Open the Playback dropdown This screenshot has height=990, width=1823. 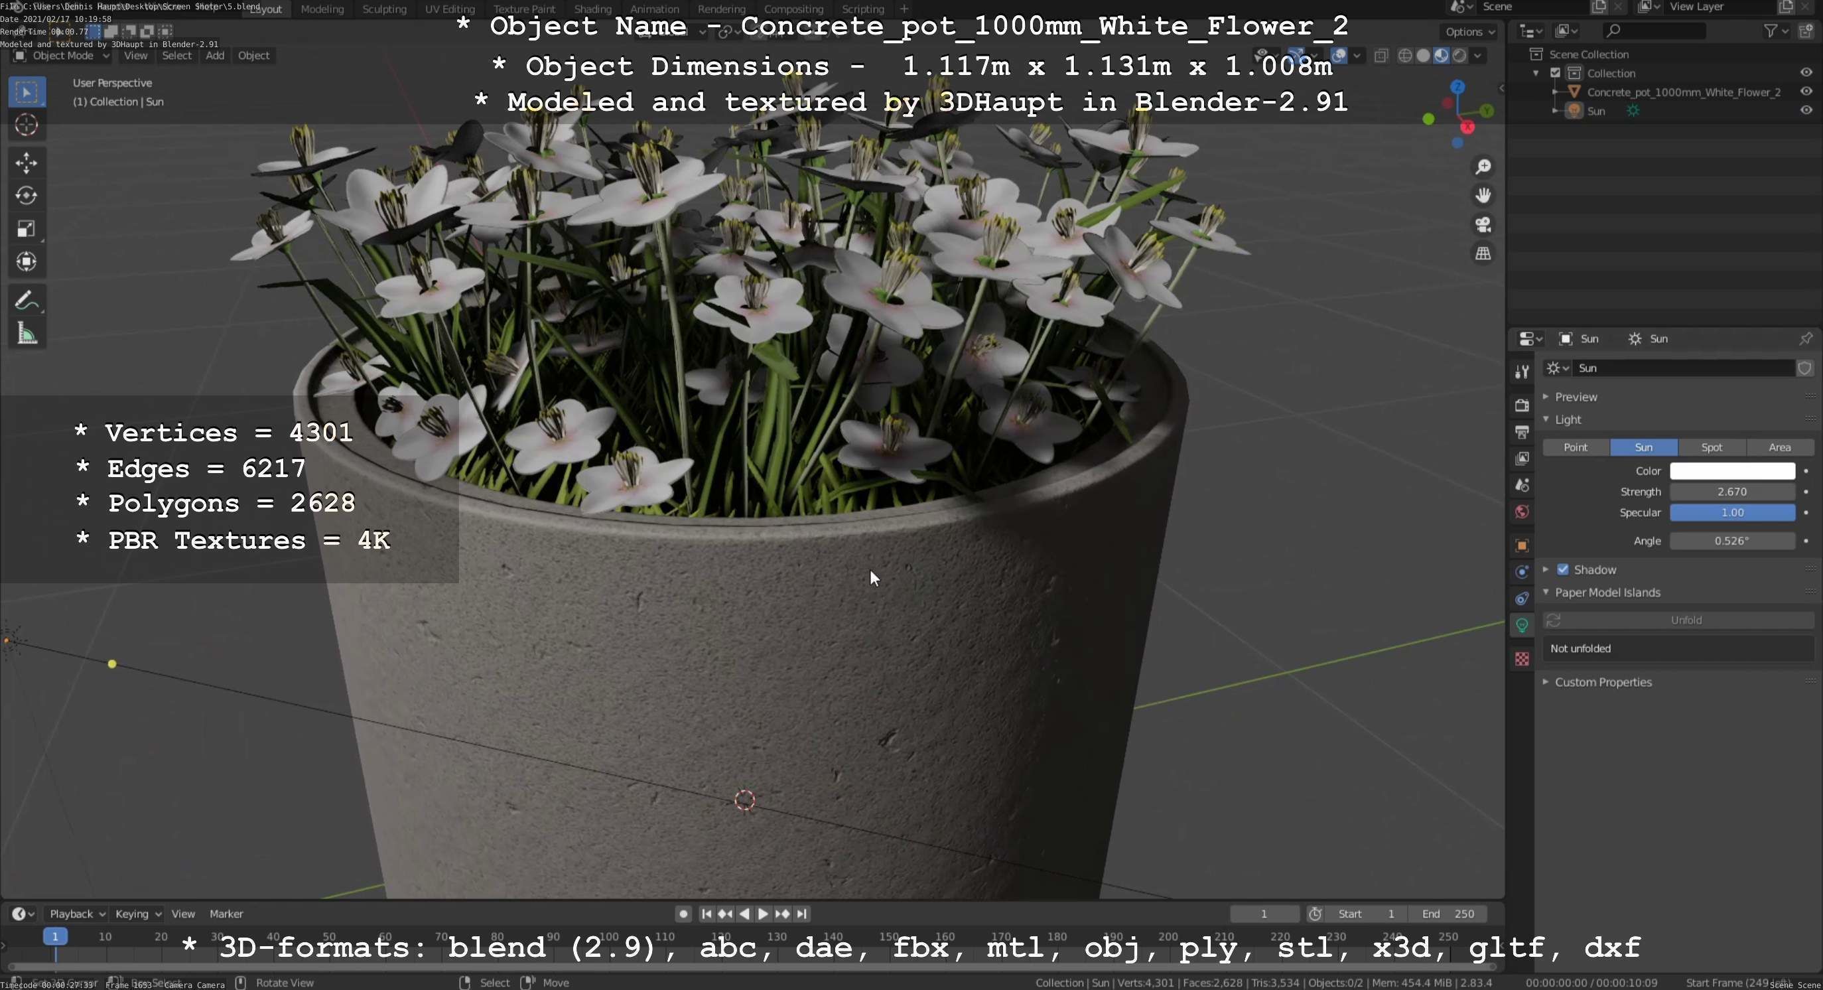[76, 914]
